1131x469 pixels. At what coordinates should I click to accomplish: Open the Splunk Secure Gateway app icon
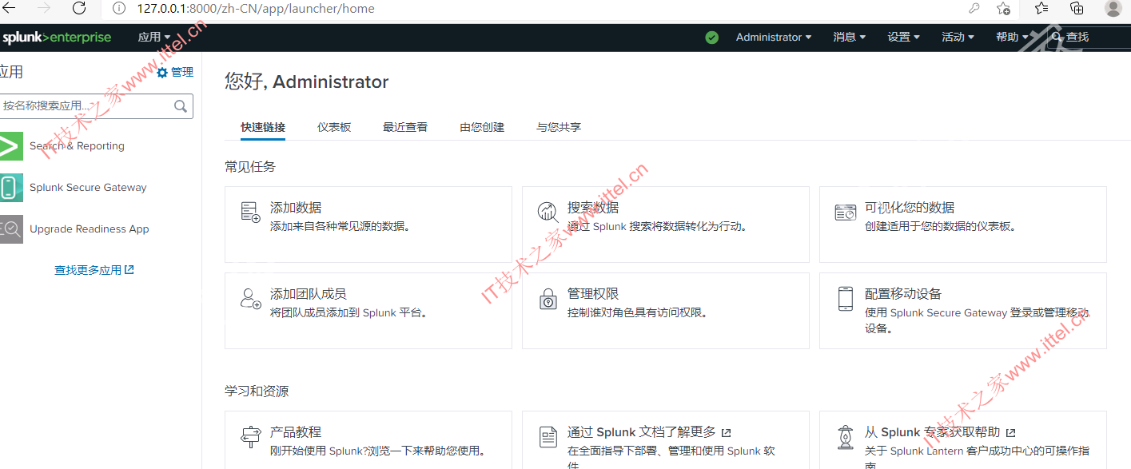pos(11,188)
